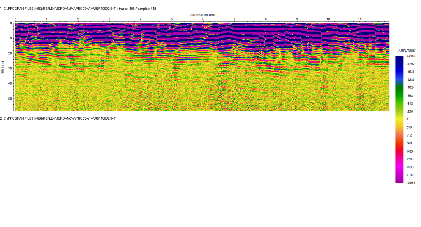Image resolution: width=421 pixels, height=227 pixels.
Task: Click the first profile file path header
Action: click(78, 9)
